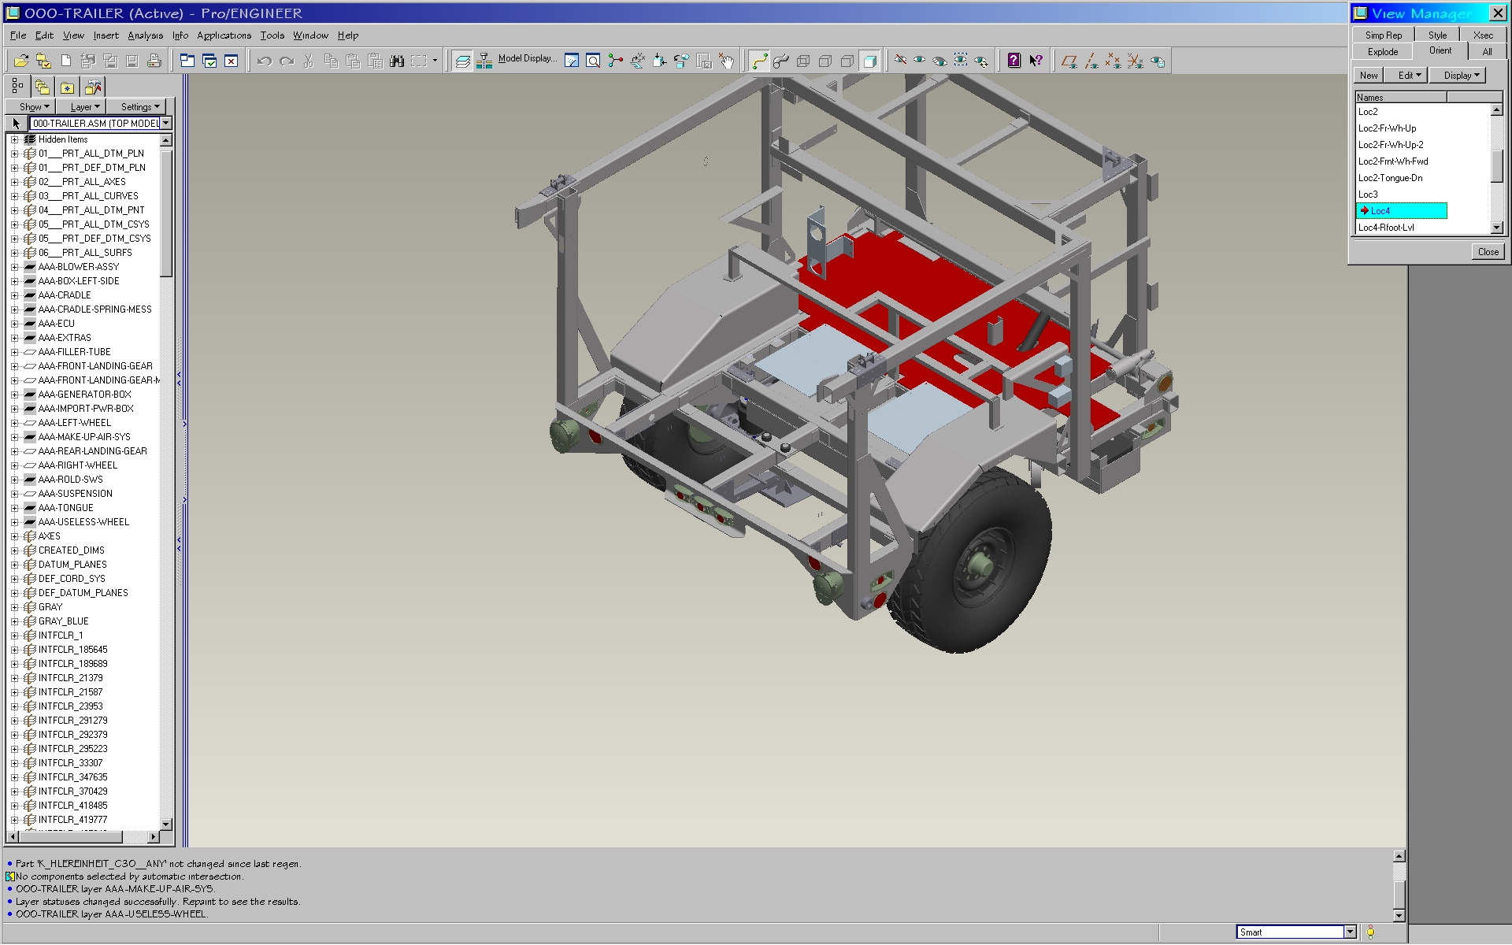The image size is (1512, 945).
Task: Expand the AAA-CRADLE layer
Action: pos(14,295)
